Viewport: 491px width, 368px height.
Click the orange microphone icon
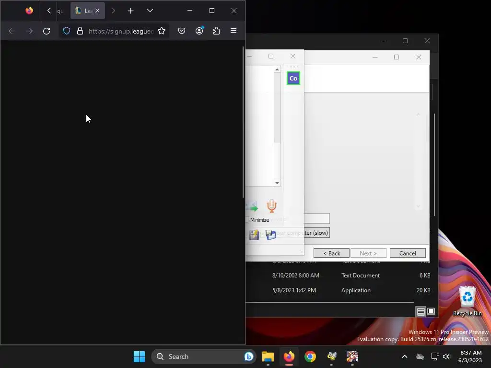pos(271,206)
